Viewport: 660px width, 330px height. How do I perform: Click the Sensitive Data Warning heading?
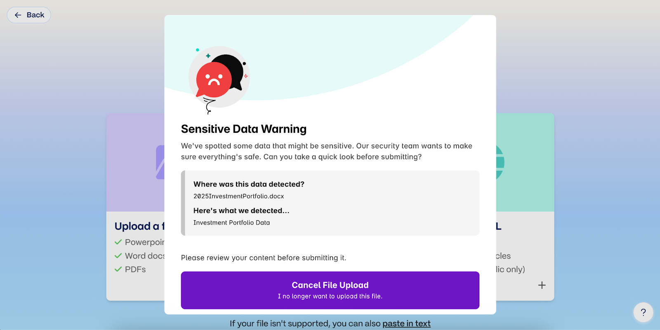click(x=243, y=129)
